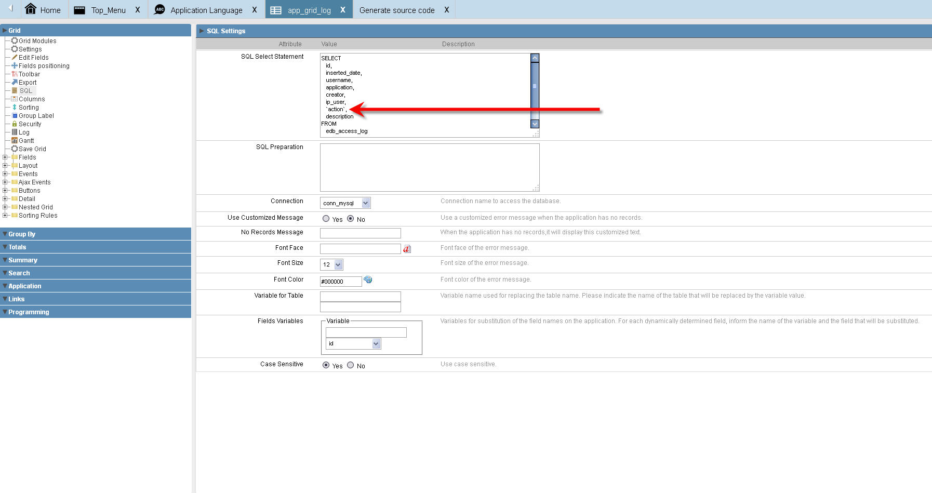The width and height of the screenshot is (932, 493).
Task: Open the Detail tree item
Action: [x=27, y=198]
